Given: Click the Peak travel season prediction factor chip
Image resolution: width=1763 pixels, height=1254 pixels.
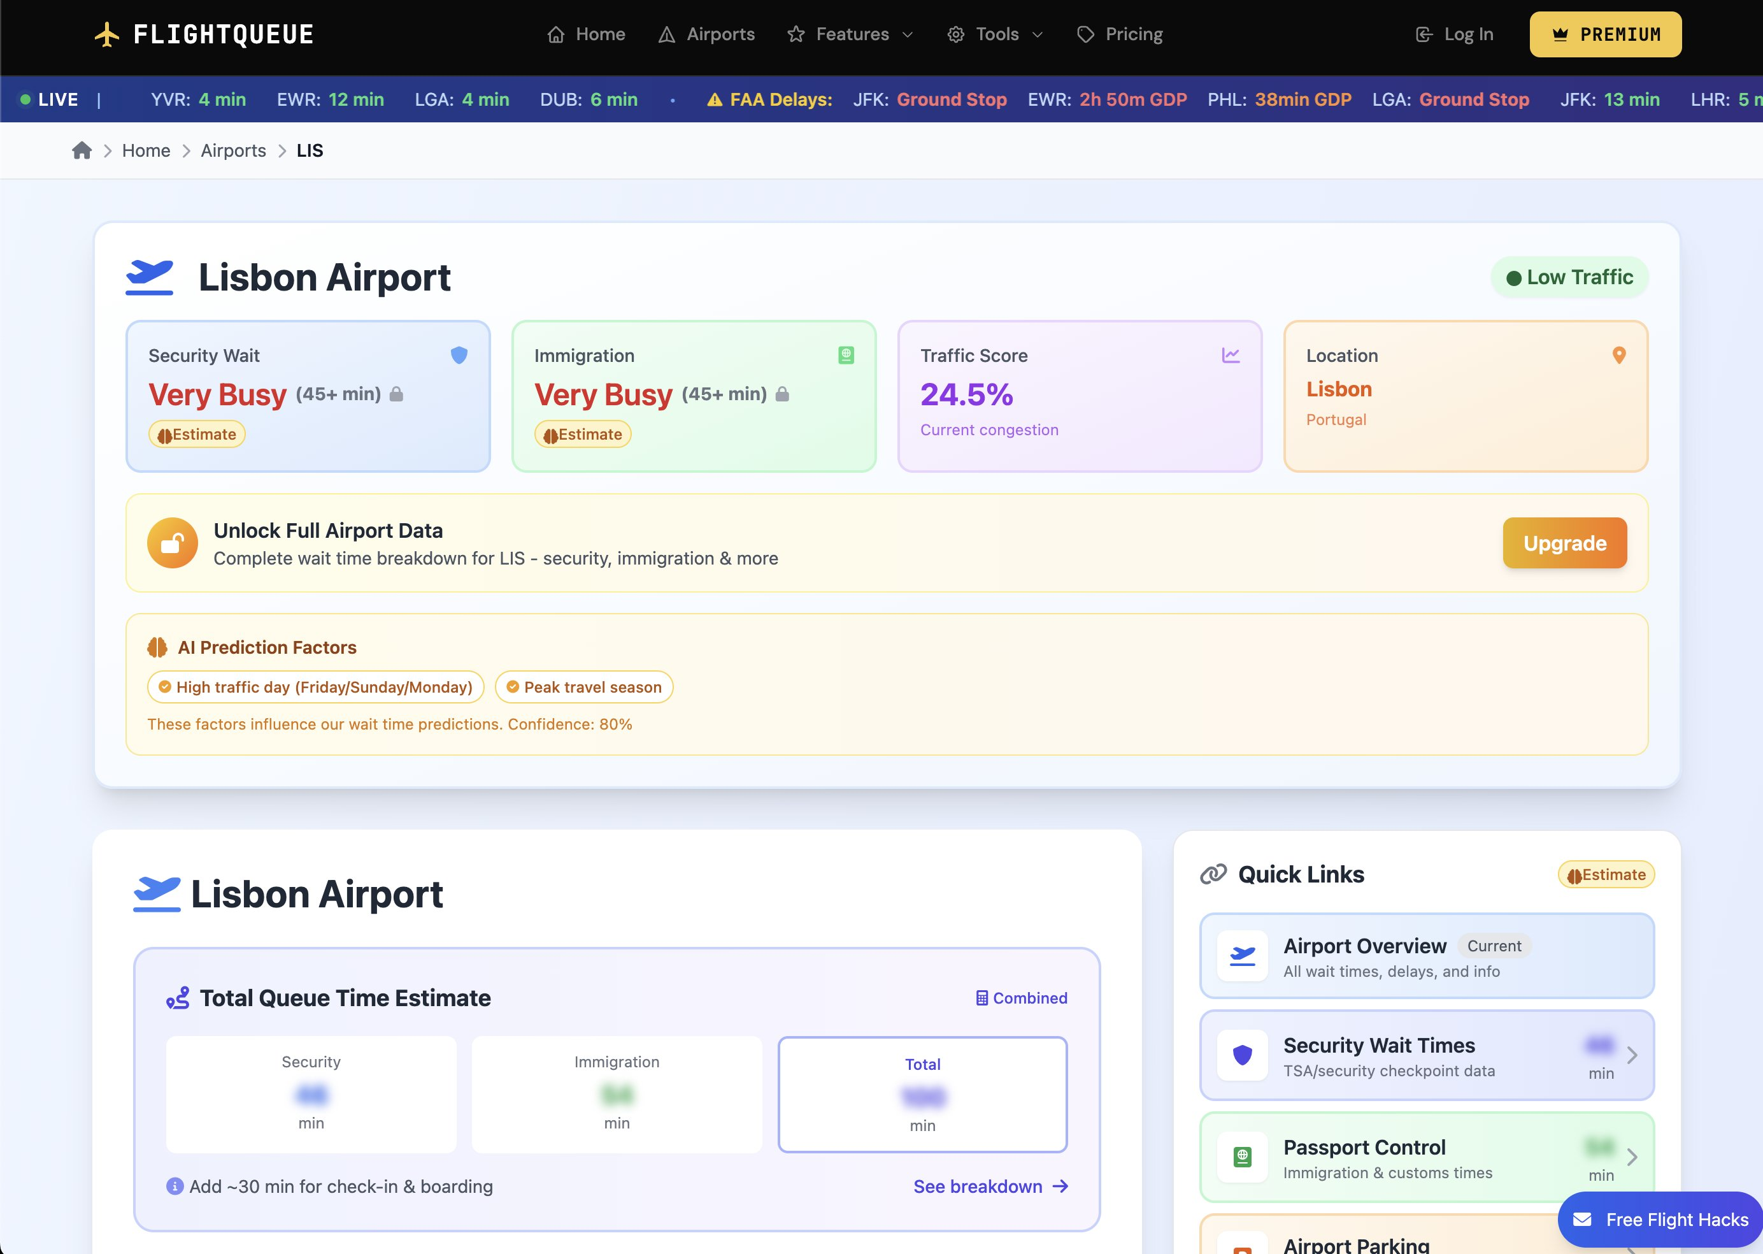Looking at the screenshot, I should 584,686.
